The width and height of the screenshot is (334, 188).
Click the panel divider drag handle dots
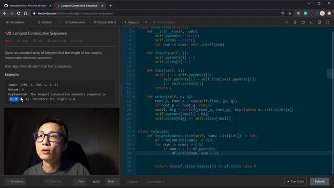121,90
